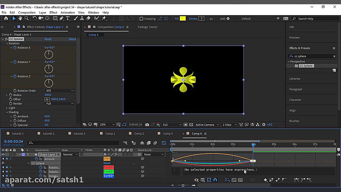Enable the Snapping checkbox
The width and height of the screenshot is (341, 192).
(x=141, y=19)
